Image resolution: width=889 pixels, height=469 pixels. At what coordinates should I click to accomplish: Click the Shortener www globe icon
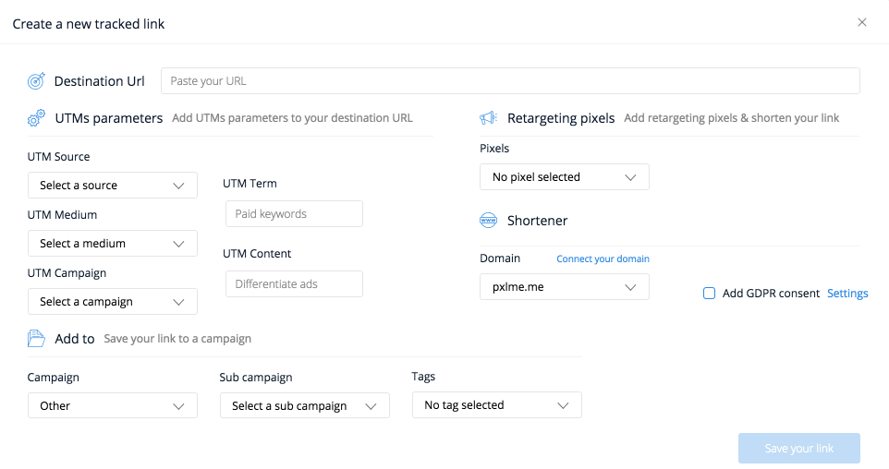pos(489,221)
